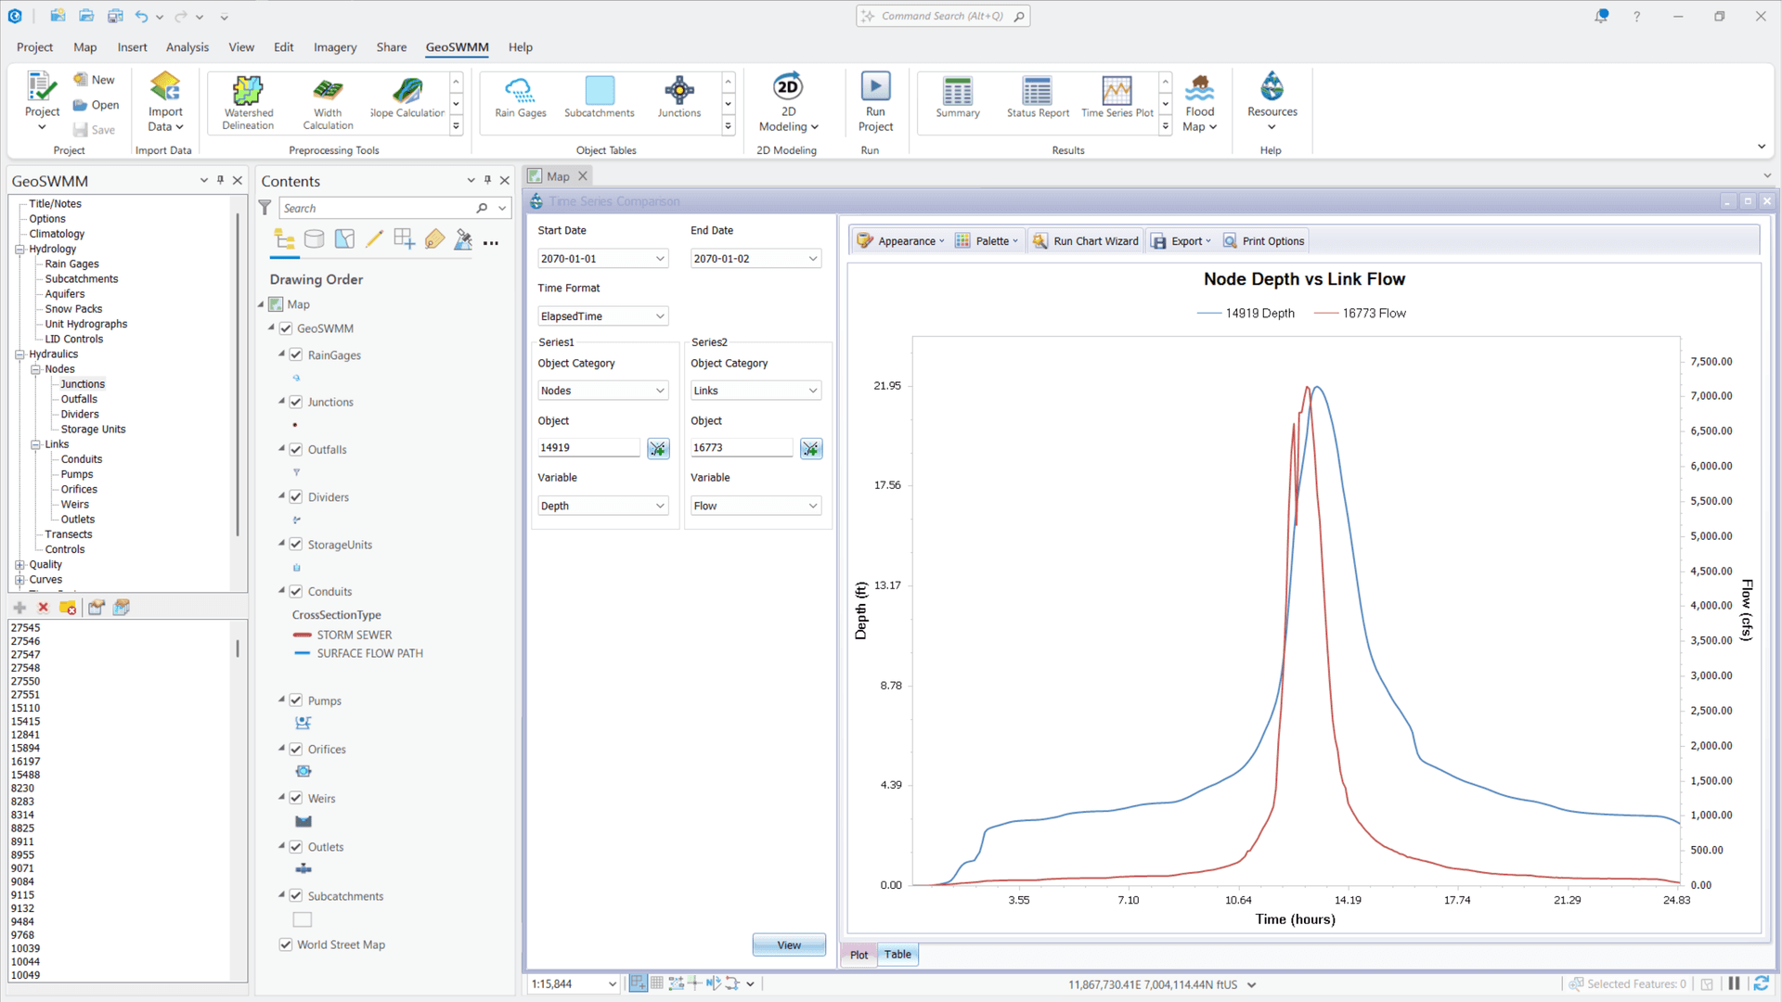Disable the Pumps layer checkbox
Image resolution: width=1782 pixels, height=1002 pixels.
pyautogui.click(x=295, y=700)
